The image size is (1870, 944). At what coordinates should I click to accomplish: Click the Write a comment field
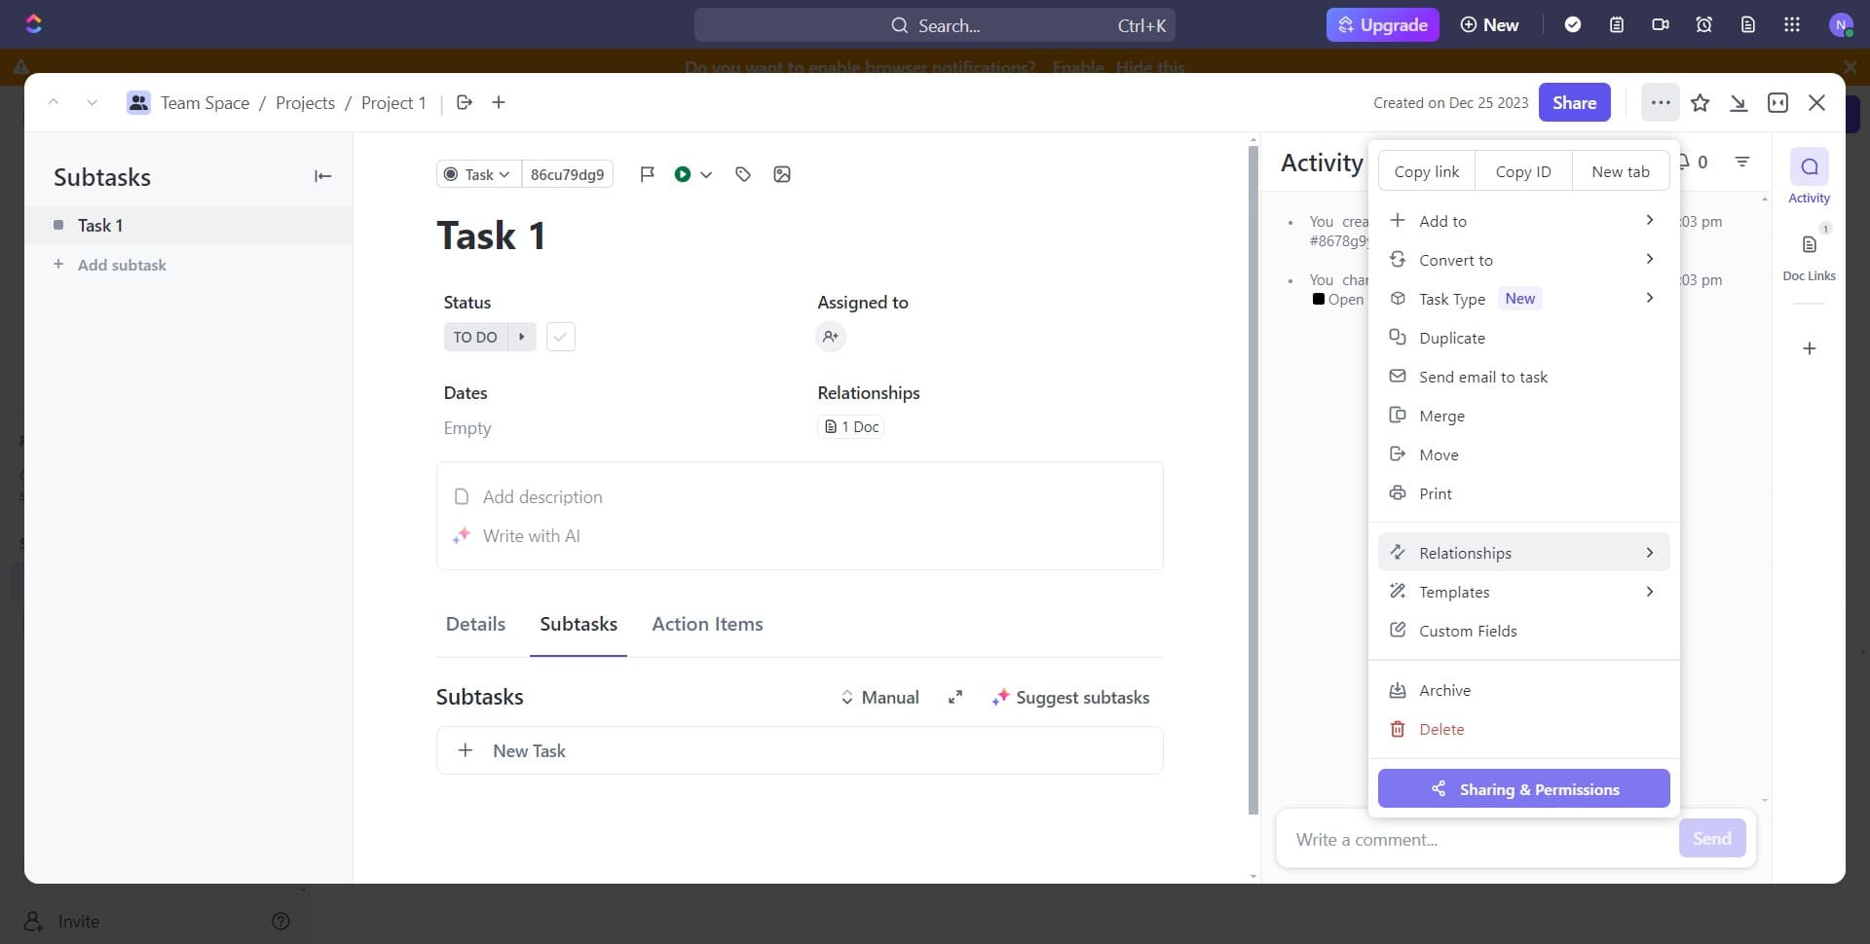1461,839
